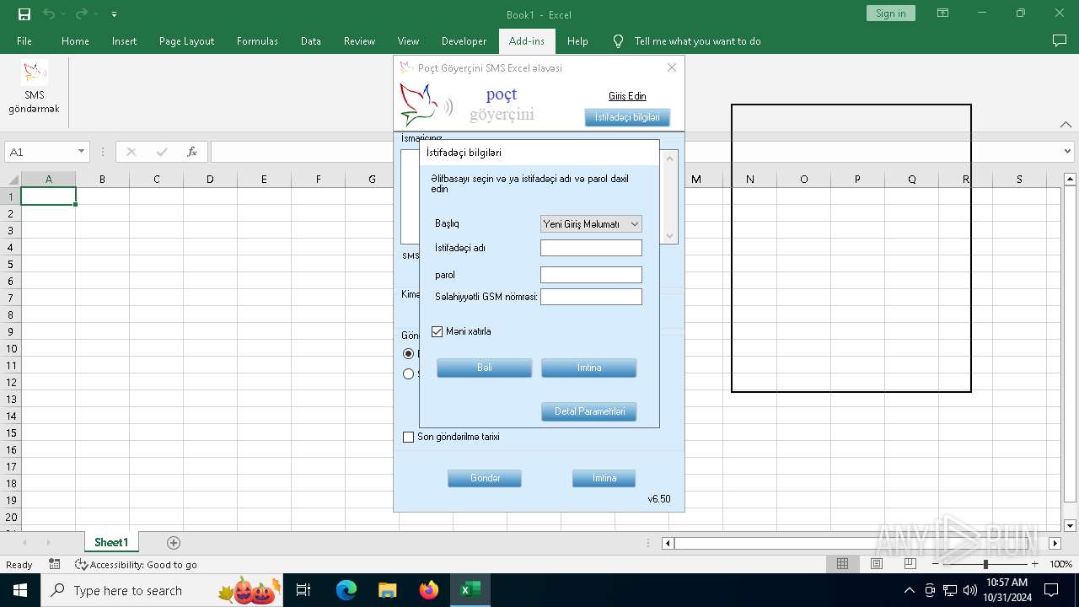Click the Səlahiyyətli GSM nömrəsi field
Viewport: 1079px width, 607px height.
(x=591, y=297)
